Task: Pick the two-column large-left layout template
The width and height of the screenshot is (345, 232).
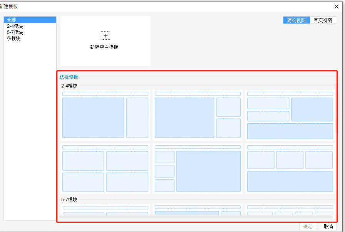Action: click(x=105, y=115)
